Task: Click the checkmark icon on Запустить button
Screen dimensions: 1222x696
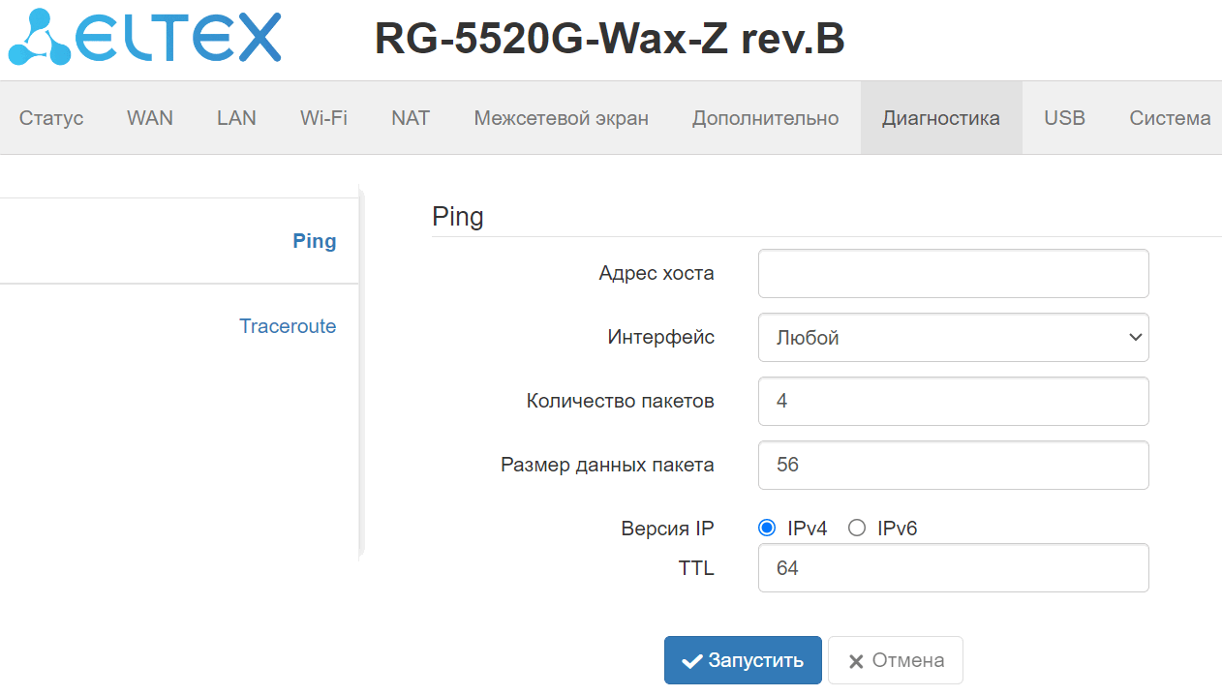Action: click(691, 661)
